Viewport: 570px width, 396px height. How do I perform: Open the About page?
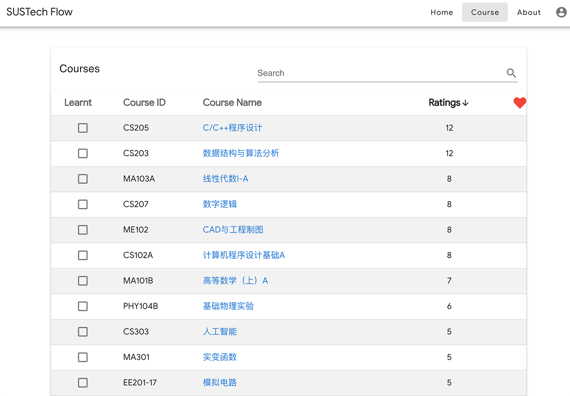click(x=529, y=12)
